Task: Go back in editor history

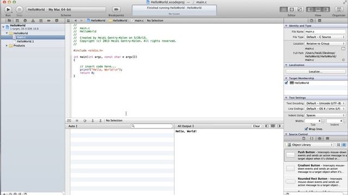Action: (76, 21)
